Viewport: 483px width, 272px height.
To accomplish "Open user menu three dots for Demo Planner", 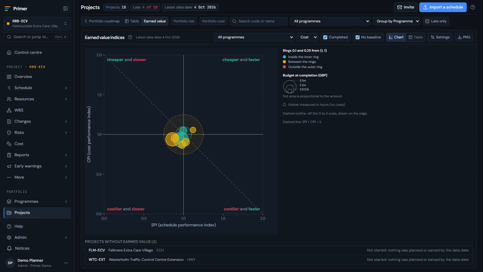I will point(66,263).
